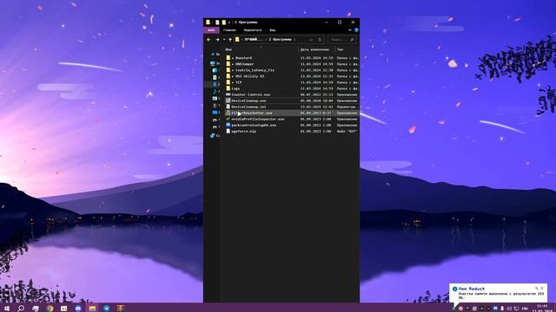Click the nvidiaProfileInspector.exe icon
The width and height of the screenshot is (556, 312).
[228, 119]
